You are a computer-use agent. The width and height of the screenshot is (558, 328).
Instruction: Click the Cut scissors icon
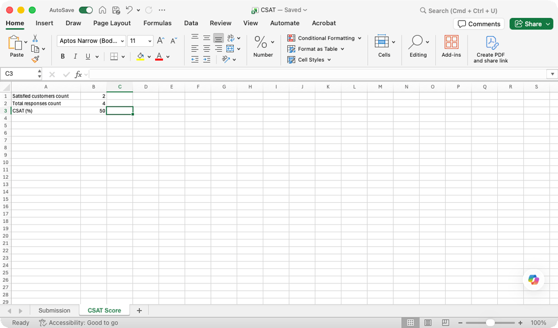[35, 38]
